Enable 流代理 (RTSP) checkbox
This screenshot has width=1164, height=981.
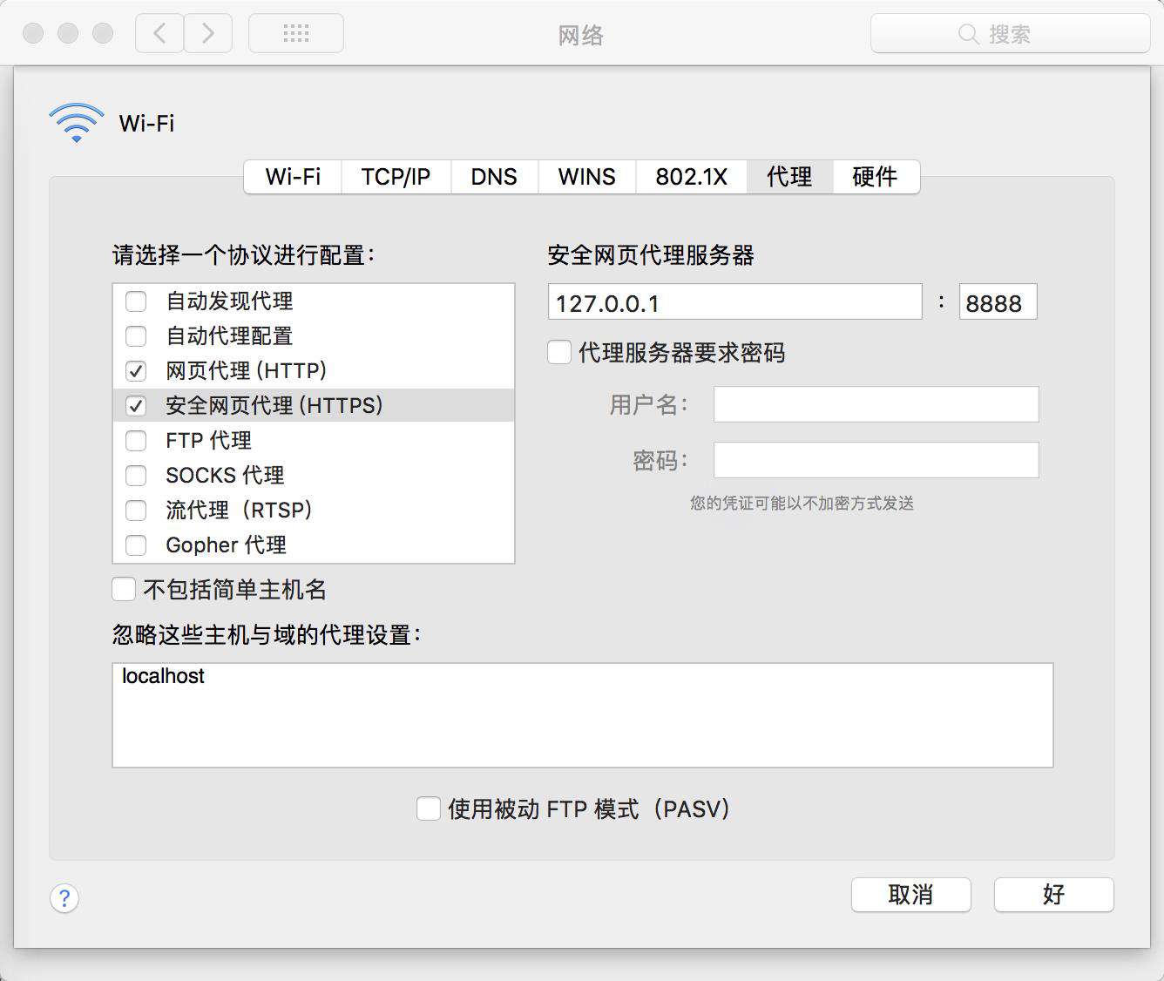click(x=136, y=511)
